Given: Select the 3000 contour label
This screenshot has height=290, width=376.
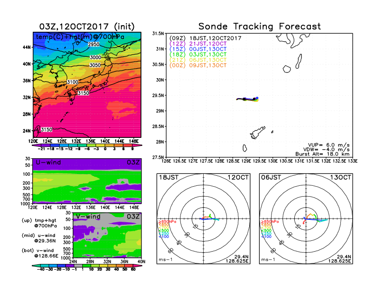Looking at the screenshot, I should pyautogui.click(x=95, y=57).
